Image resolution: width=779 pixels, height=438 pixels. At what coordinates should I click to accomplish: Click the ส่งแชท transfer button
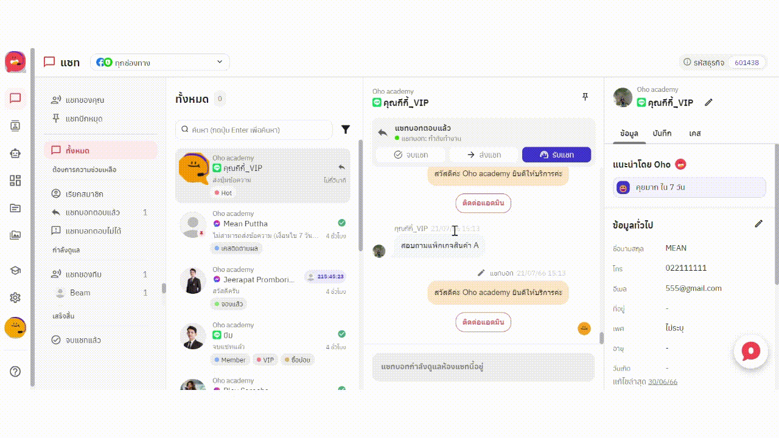click(x=484, y=155)
